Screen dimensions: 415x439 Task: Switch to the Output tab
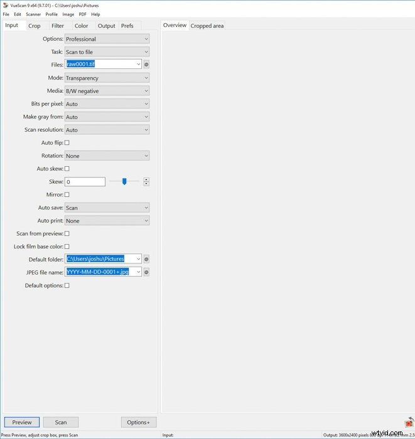pos(107,26)
